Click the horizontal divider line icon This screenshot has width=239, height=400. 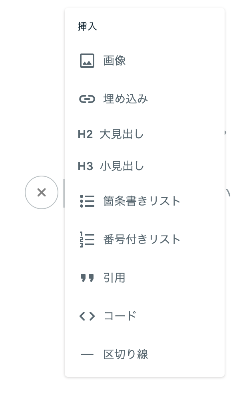[87, 354]
